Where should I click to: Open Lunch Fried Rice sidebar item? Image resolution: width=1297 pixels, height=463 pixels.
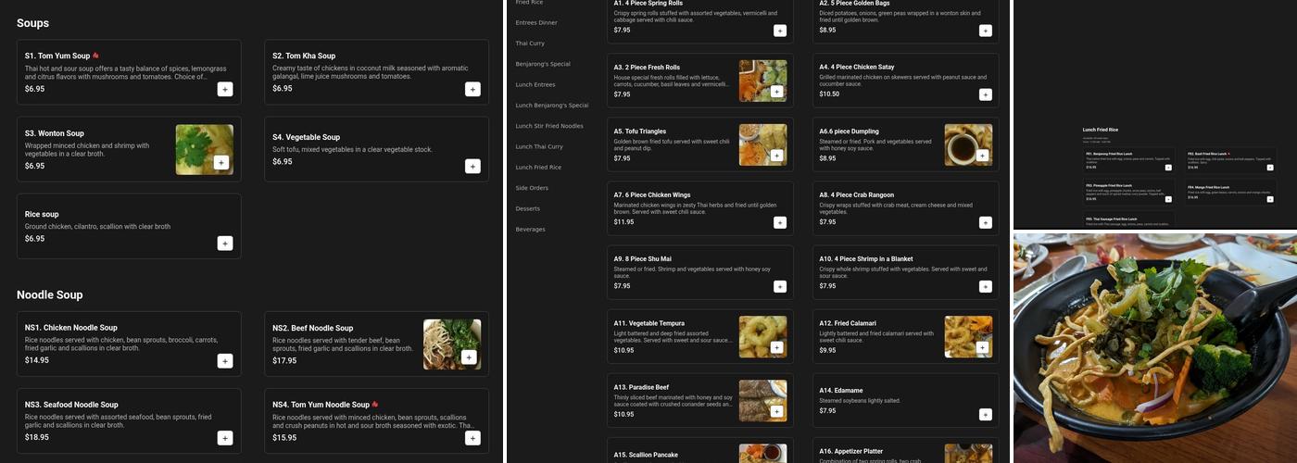click(538, 168)
